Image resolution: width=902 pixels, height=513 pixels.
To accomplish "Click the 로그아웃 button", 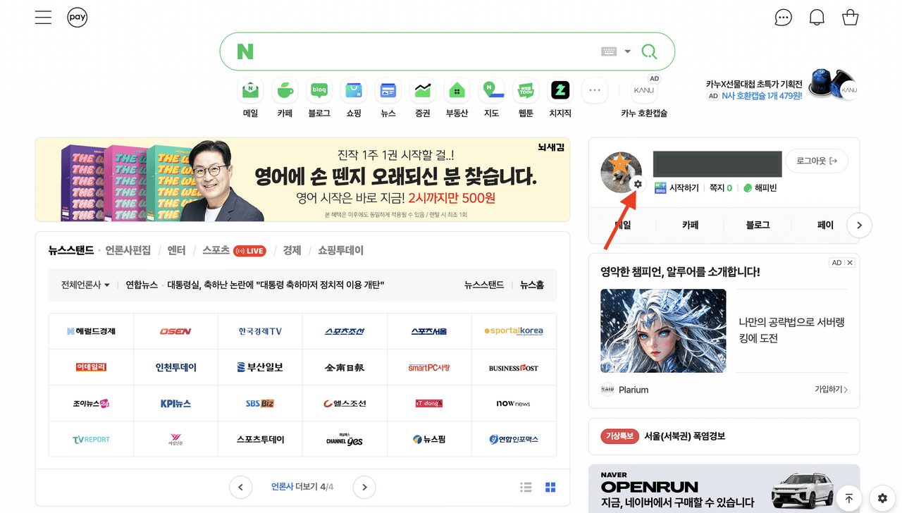I will (x=817, y=161).
